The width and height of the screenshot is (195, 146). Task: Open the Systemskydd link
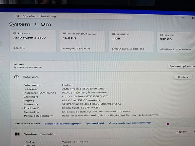point(95,123)
